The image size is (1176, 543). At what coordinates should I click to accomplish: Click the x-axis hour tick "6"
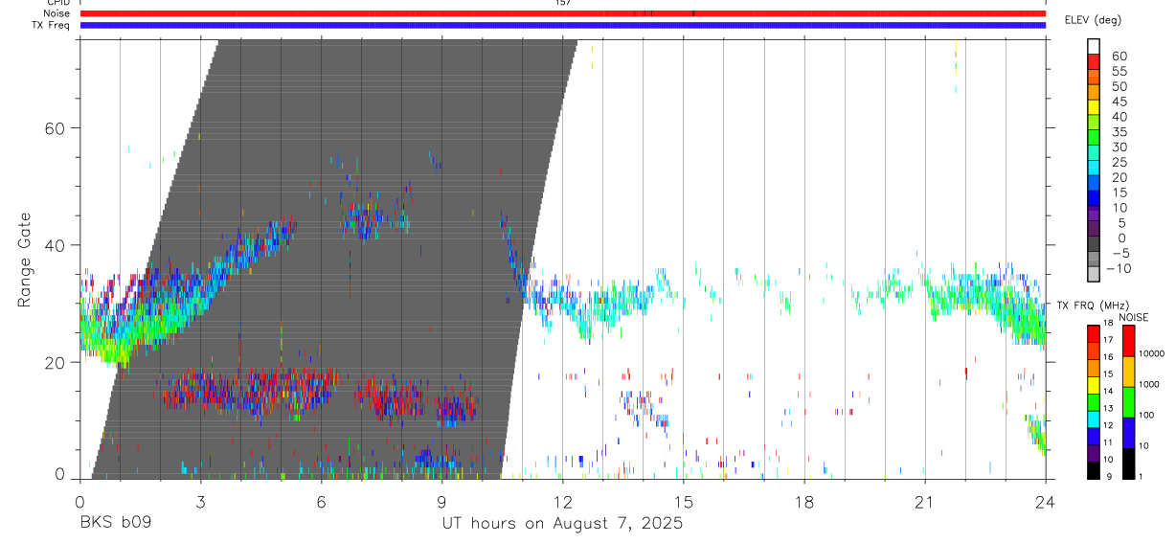[x=321, y=501]
